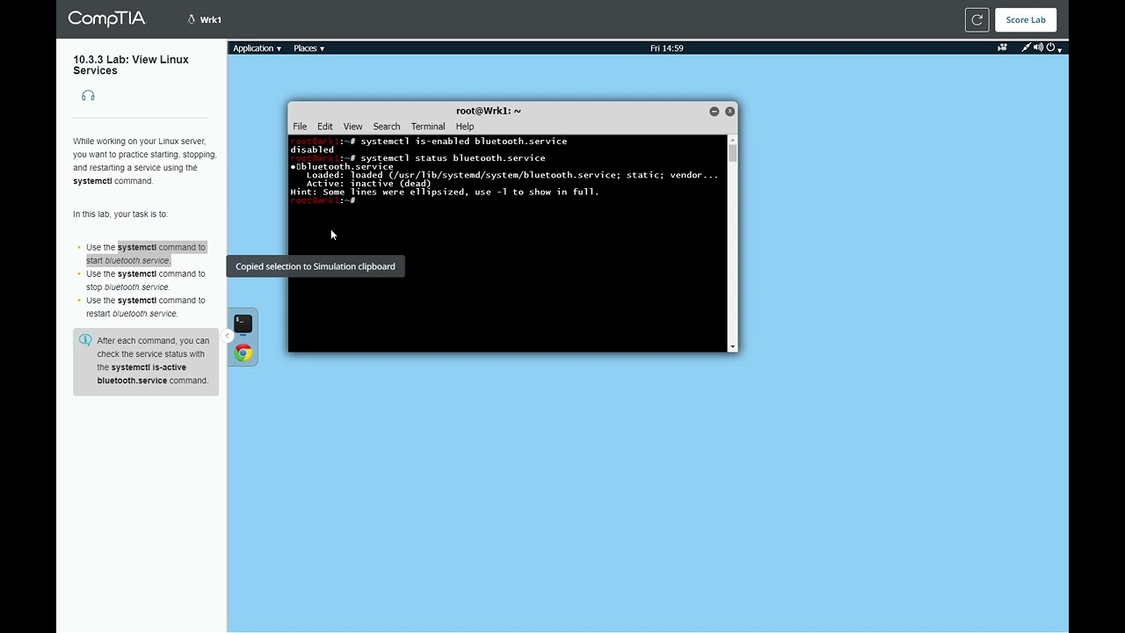Minimize the root@Wrk1 terminal window
Image resolution: width=1125 pixels, height=633 pixels.
(x=715, y=112)
